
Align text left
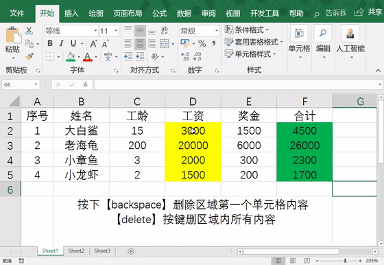pyautogui.click(x=128, y=44)
